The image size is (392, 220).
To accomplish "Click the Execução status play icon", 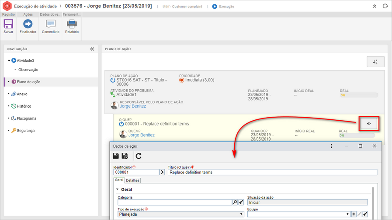I will (215, 7).
